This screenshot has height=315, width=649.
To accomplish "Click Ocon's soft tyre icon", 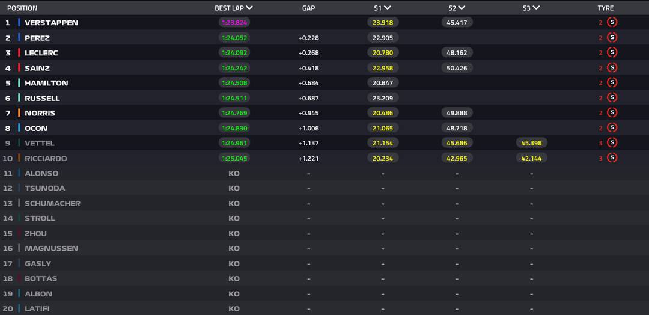I will [612, 127].
